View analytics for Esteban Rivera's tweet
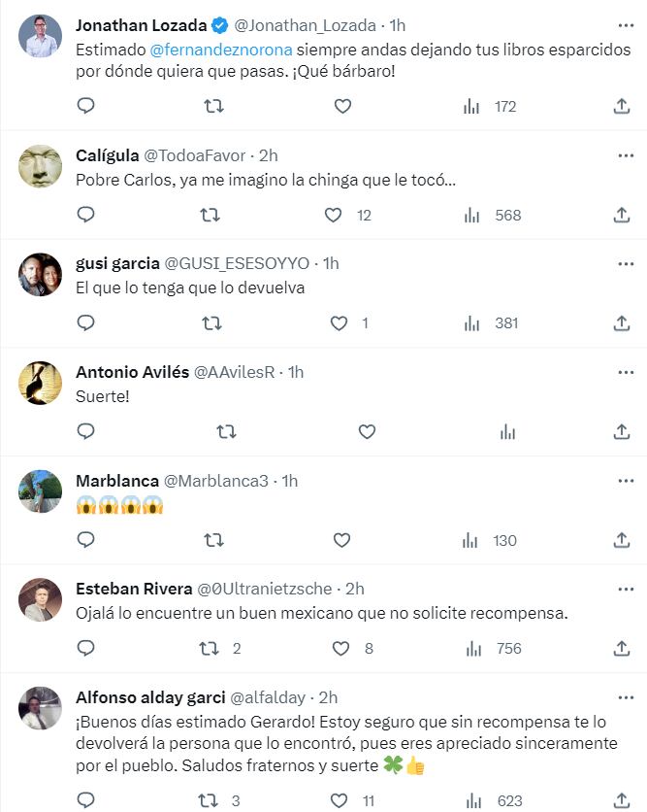Screen dimensions: 647x812 [x=470, y=647]
